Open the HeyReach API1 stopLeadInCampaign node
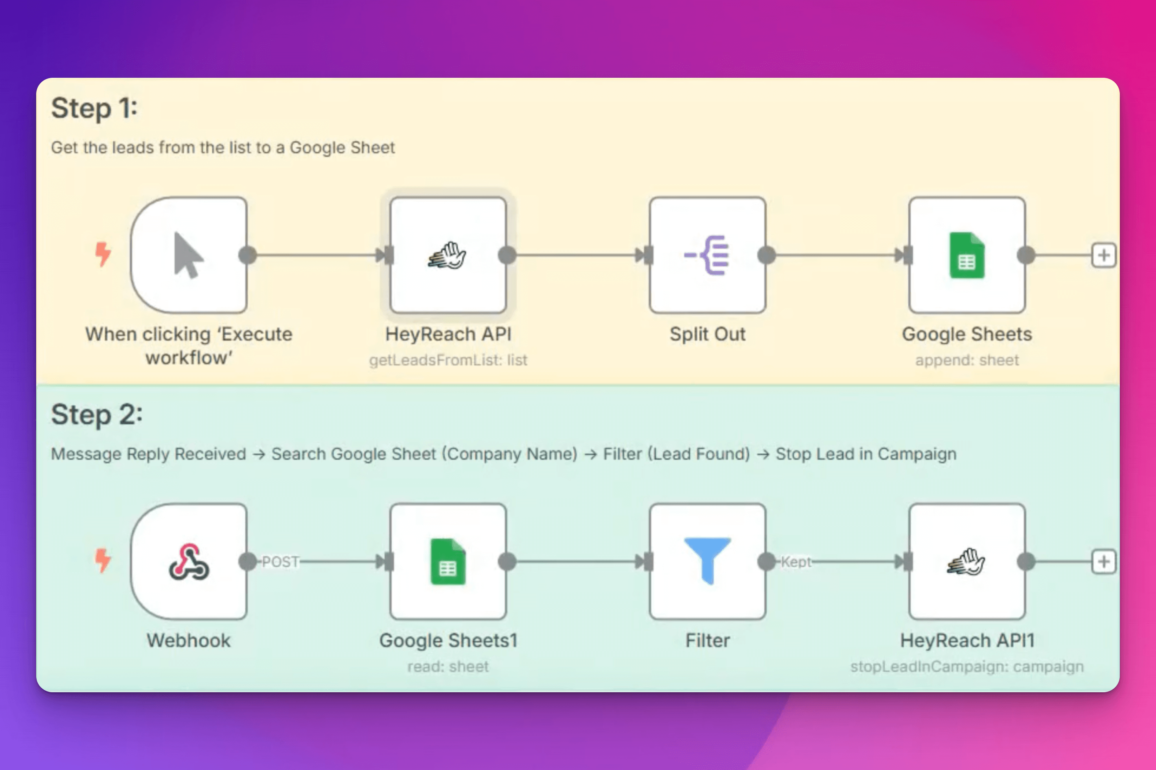Viewport: 1156px width, 770px height. tap(967, 561)
